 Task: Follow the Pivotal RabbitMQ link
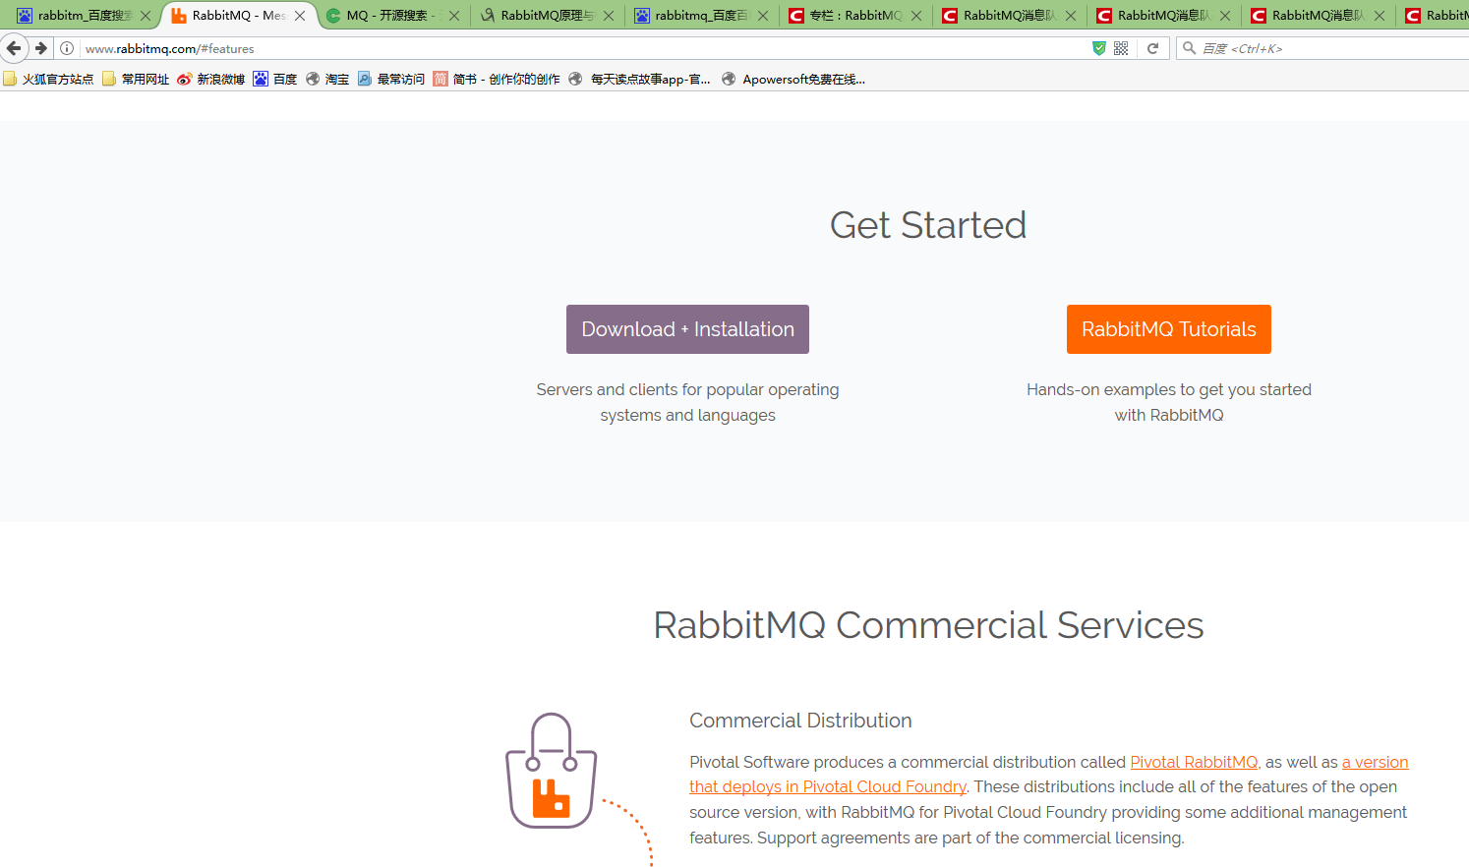click(1194, 762)
